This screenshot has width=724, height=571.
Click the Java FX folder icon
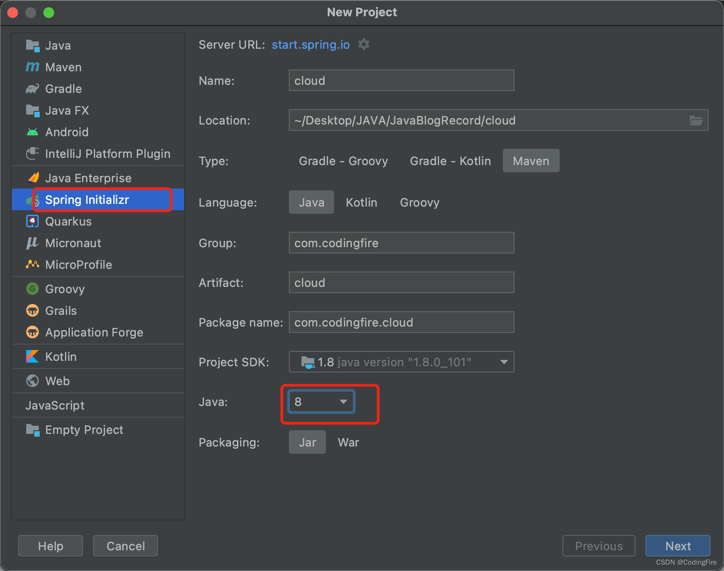(x=32, y=111)
